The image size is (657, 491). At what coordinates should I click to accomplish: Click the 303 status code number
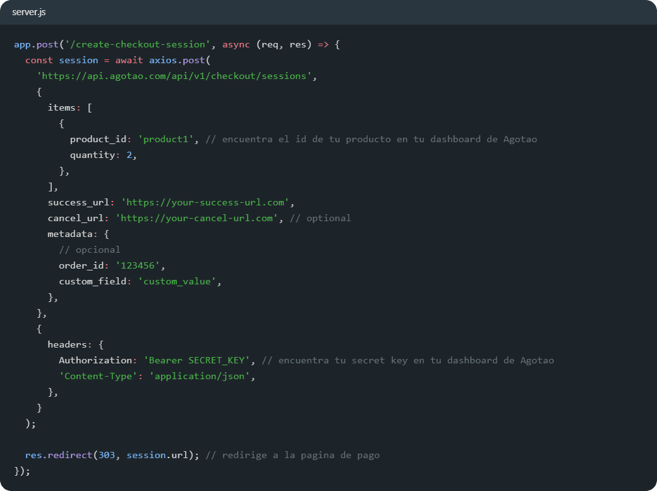click(106, 456)
